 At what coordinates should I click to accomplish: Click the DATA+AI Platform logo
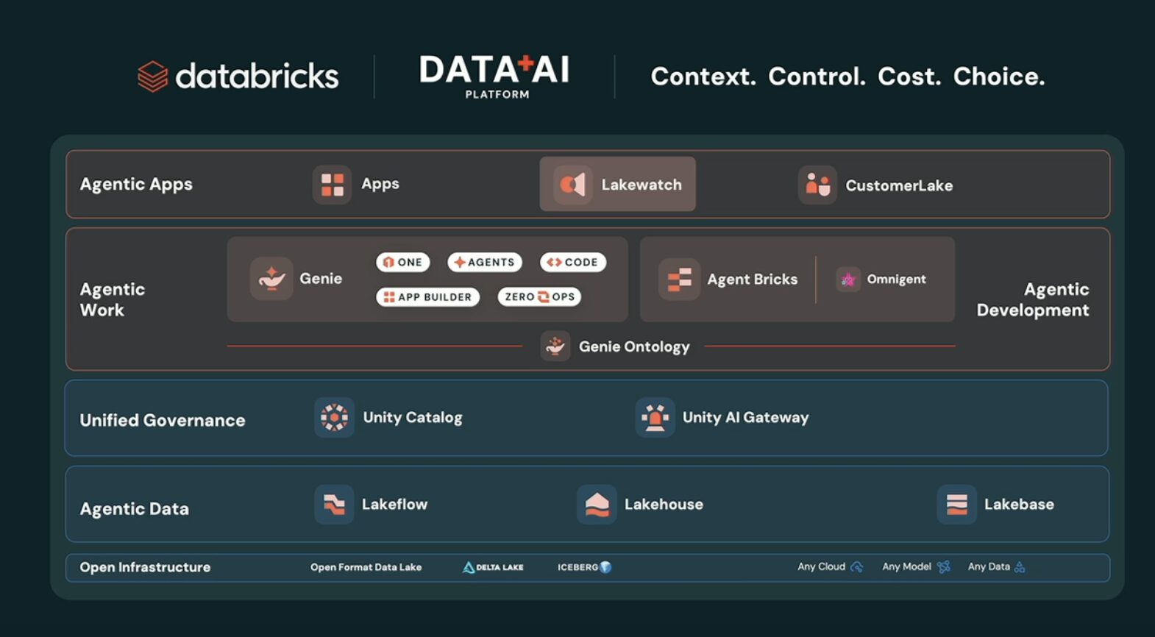coord(494,76)
